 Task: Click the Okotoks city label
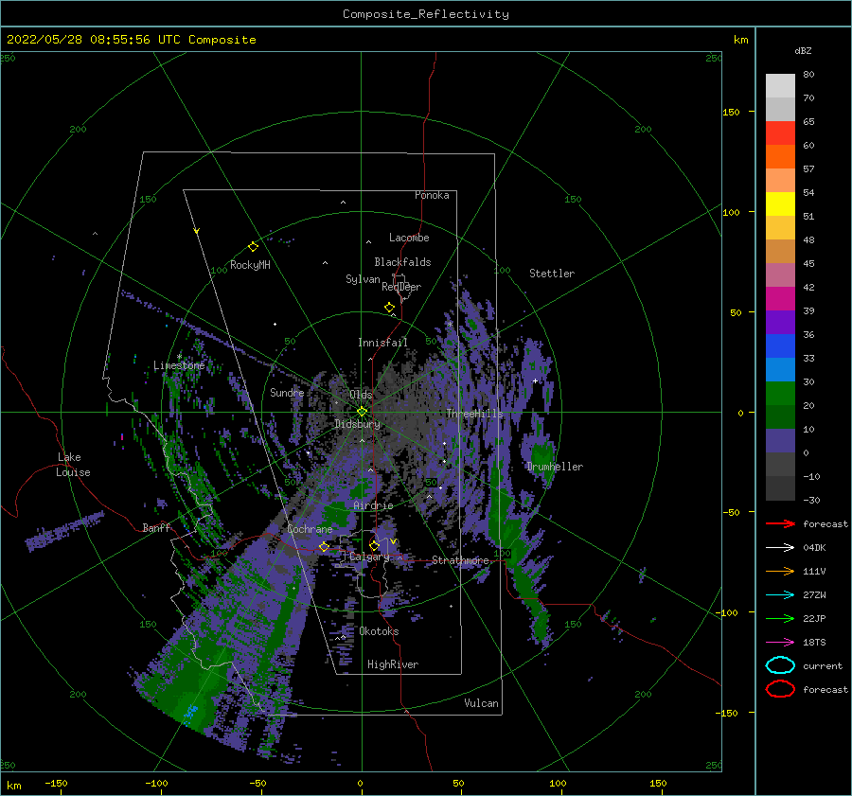pyautogui.click(x=380, y=631)
